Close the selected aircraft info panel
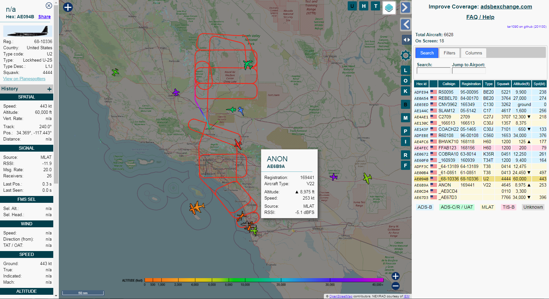549x299 pixels. click(x=49, y=6)
